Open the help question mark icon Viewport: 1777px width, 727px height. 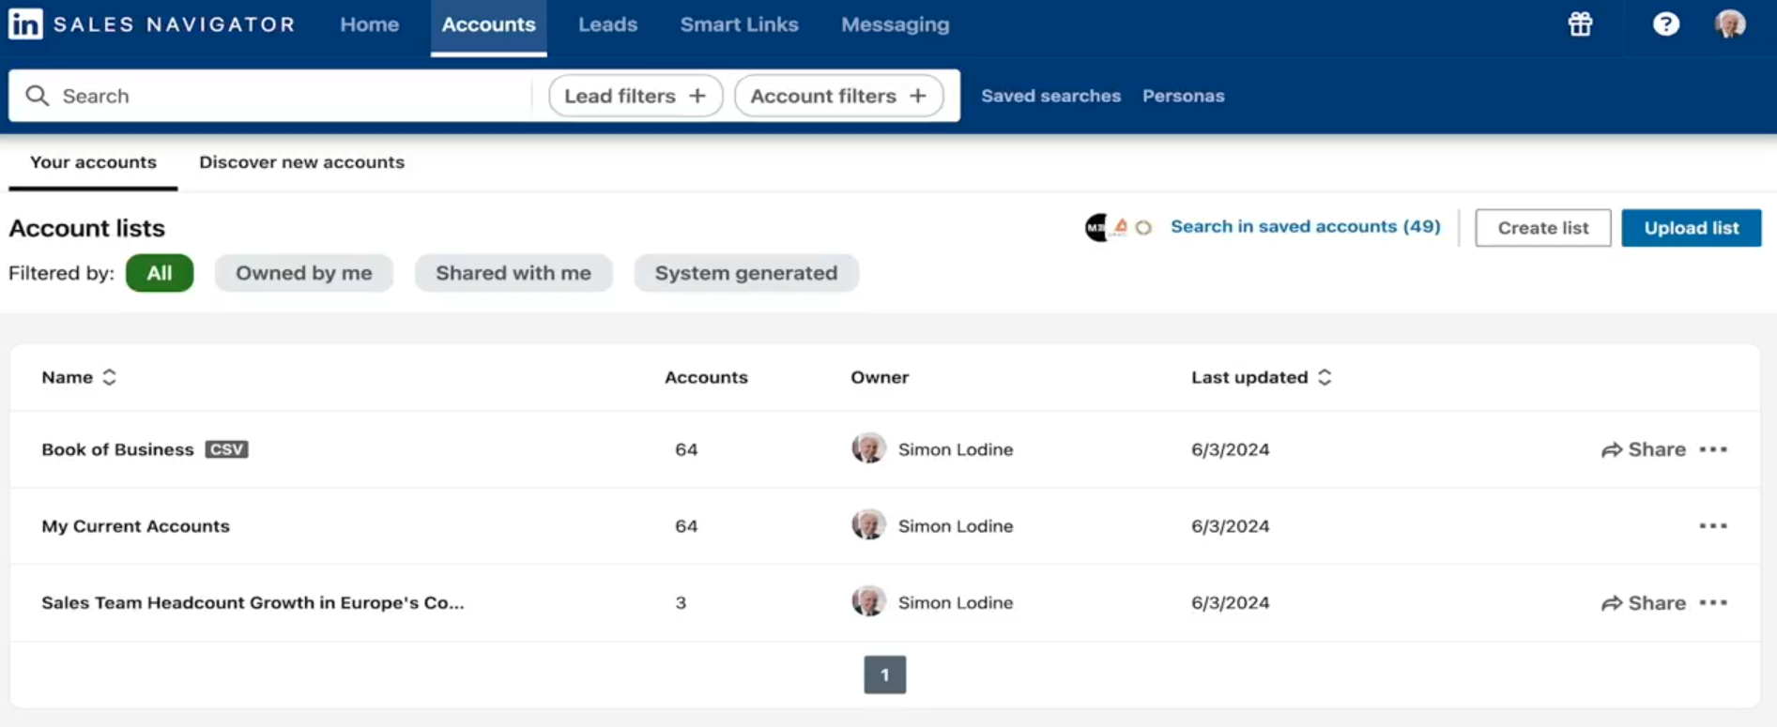coord(1665,24)
